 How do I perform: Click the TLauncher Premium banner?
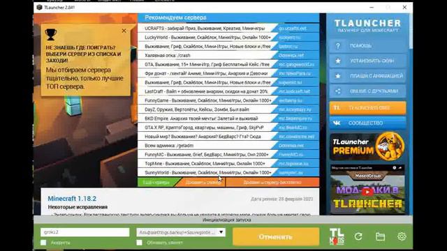pos(367,146)
